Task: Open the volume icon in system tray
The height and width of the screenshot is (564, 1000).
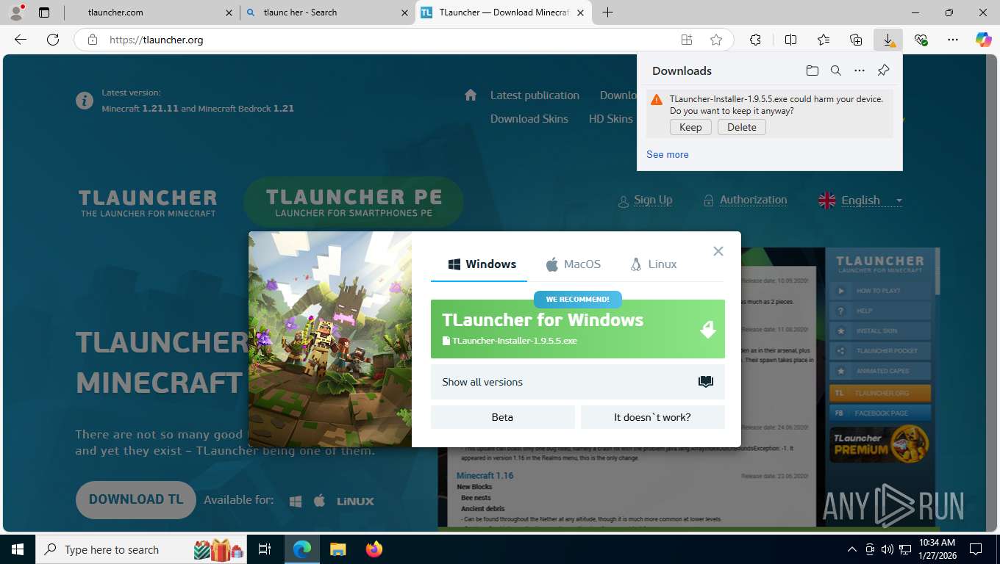Action: coord(887,549)
